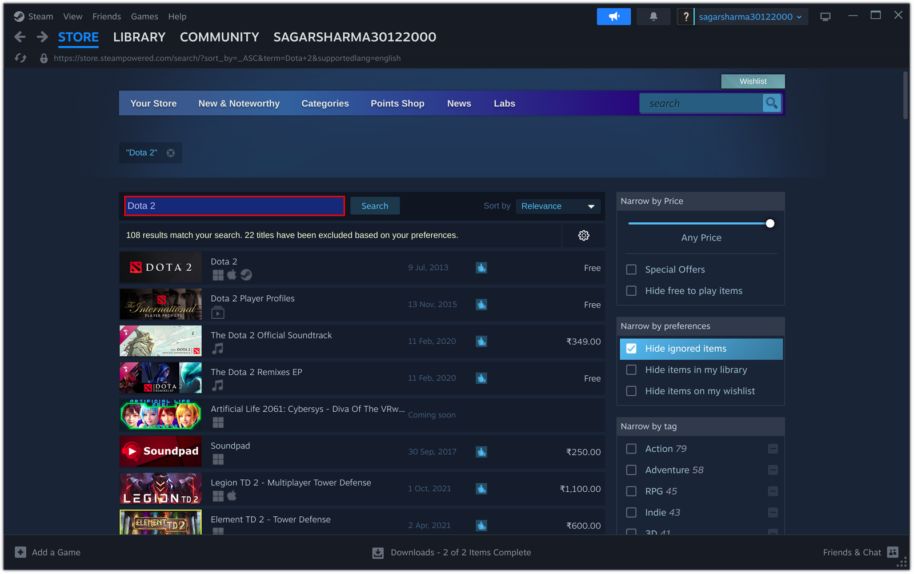Check the Special Offers filter
Screen dimensions: 914x574
pos(631,269)
